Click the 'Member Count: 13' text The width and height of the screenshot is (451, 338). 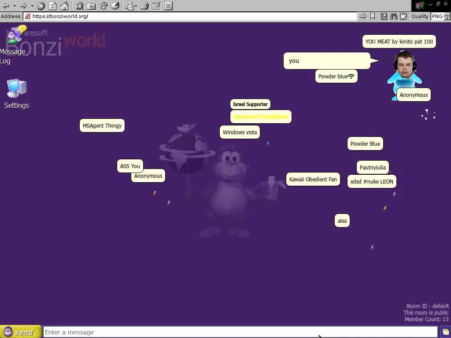point(426,320)
